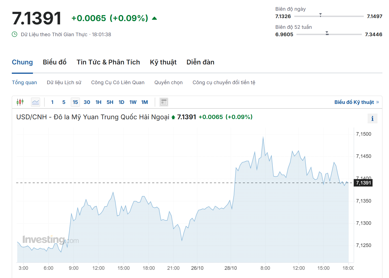Image resolution: width=389 pixels, height=278 pixels.
Task: Select the 1 minute interval
Action: point(52,102)
